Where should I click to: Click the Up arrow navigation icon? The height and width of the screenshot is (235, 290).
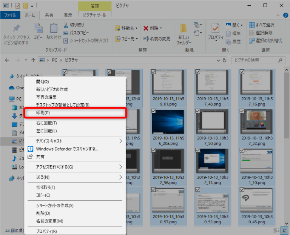click(x=33, y=60)
